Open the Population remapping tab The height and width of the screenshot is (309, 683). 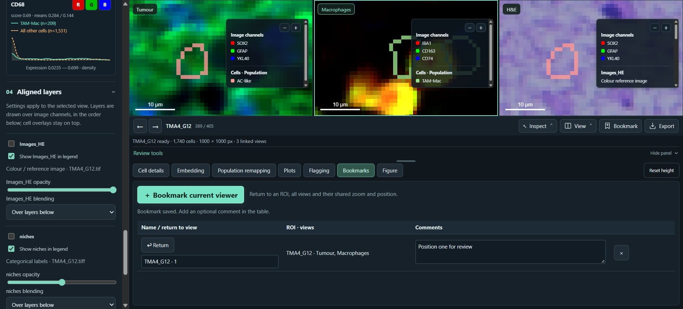coord(244,171)
